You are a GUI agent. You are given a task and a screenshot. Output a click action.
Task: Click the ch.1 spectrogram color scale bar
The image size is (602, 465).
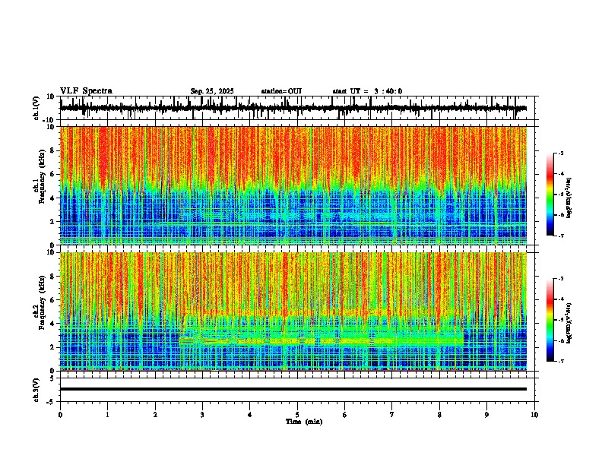(x=550, y=195)
